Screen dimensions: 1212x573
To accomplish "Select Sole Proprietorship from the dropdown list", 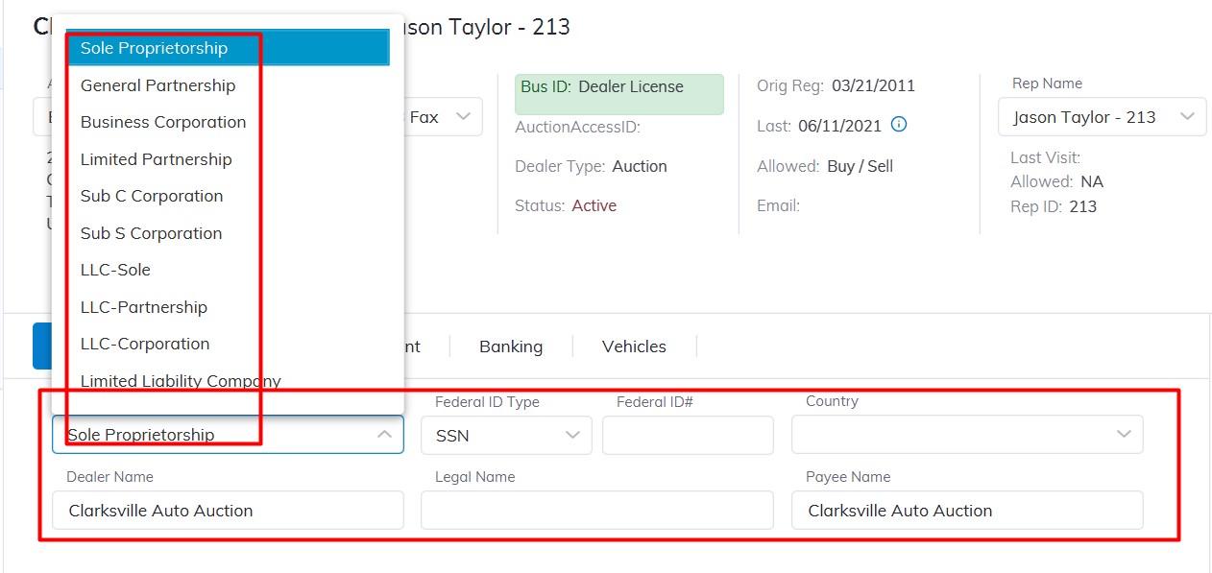I will pyautogui.click(x=154, y=48).
